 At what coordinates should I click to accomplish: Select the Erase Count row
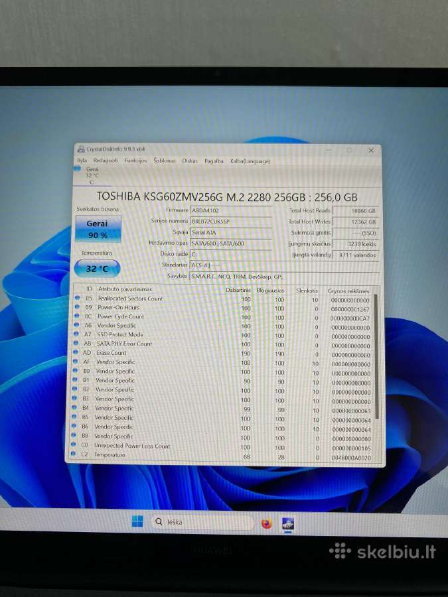(x=223, y=354)
